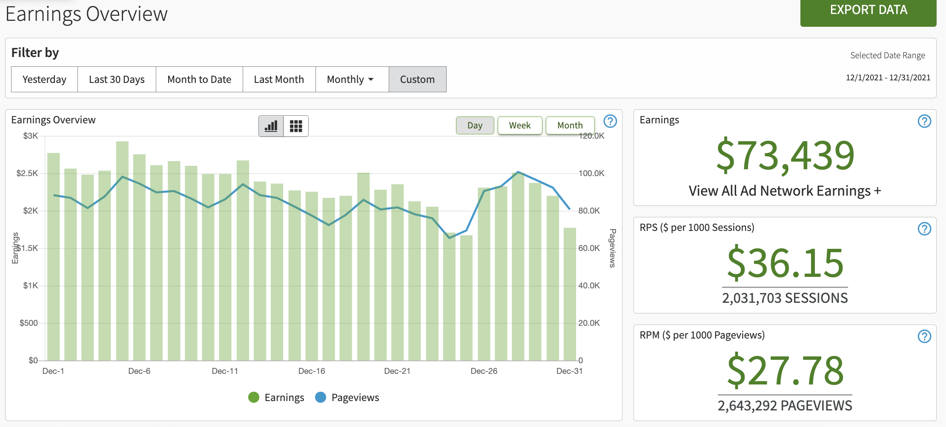Filter by Yesterday

tap(44, 80)
